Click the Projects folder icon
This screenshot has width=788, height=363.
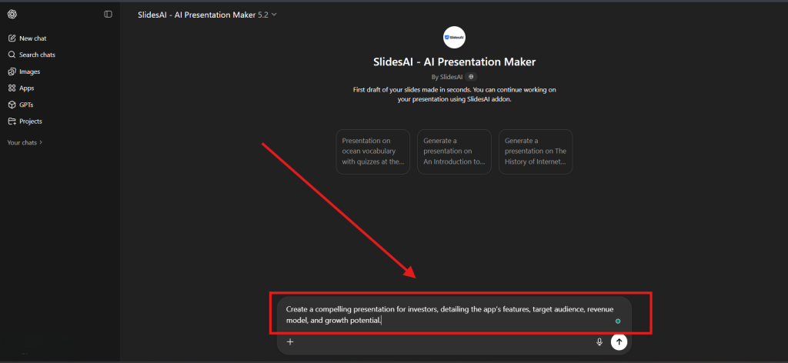(12, 121)
